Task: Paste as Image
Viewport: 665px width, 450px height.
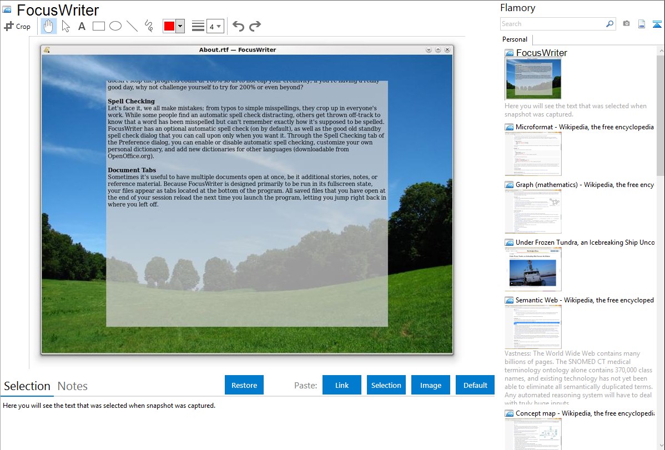Action: click(431, 385)
